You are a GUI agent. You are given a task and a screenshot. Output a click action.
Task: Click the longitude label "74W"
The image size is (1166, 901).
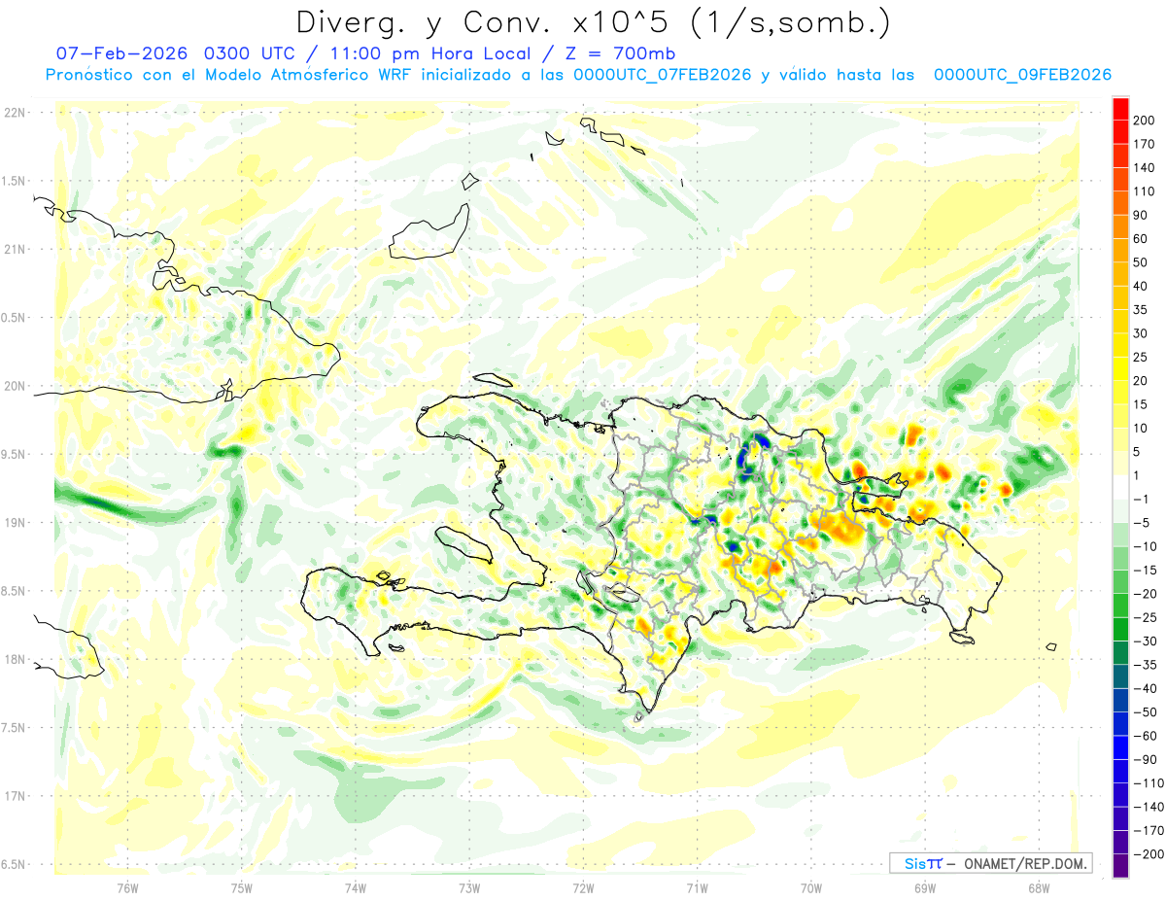click(356, 887)
